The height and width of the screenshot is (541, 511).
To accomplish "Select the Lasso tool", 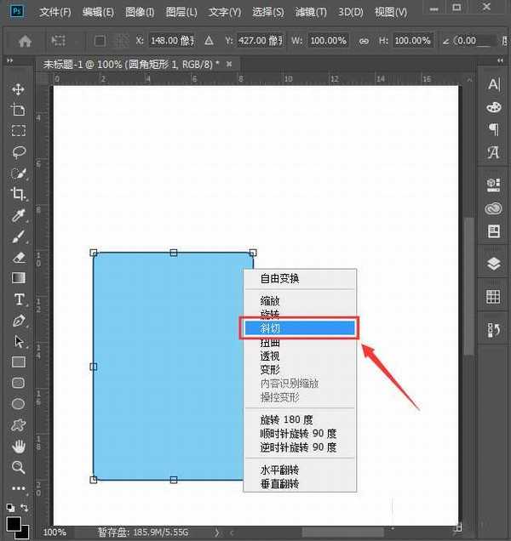I will (x=18, y=152).
